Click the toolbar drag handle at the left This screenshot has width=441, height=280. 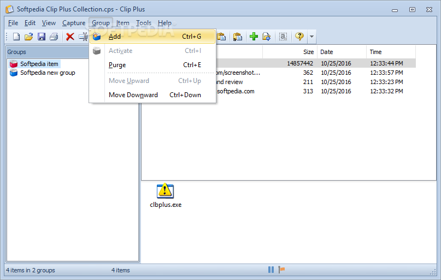7,37
